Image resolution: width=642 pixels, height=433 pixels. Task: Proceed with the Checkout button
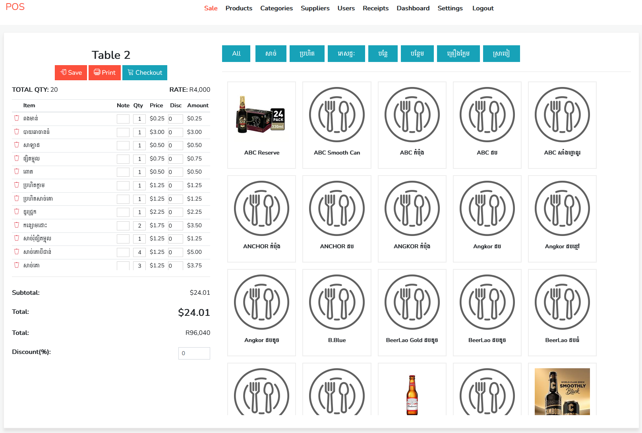[145, 73]
